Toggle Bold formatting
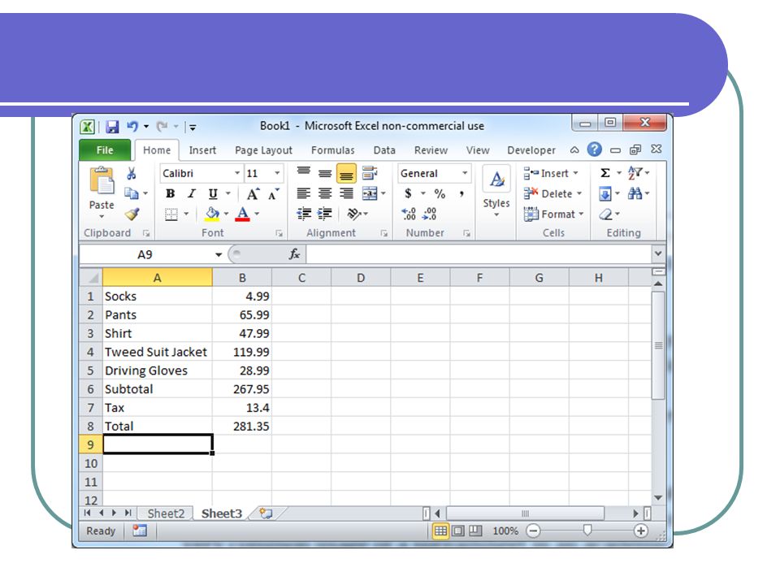 171,193
